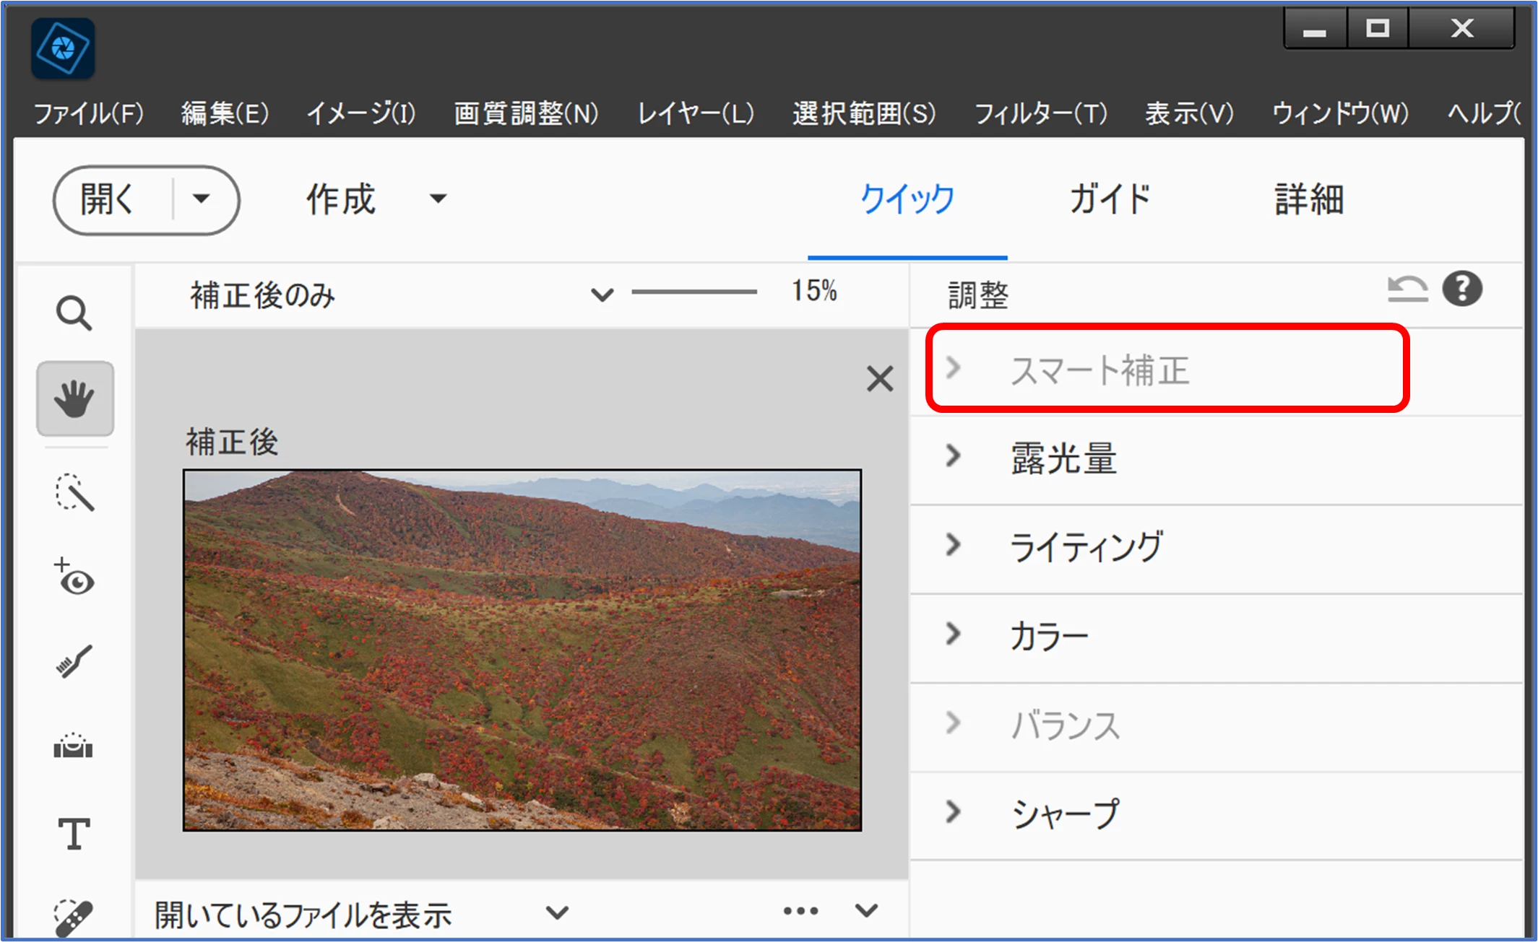Select the Hand tool

tap(75, 399)
